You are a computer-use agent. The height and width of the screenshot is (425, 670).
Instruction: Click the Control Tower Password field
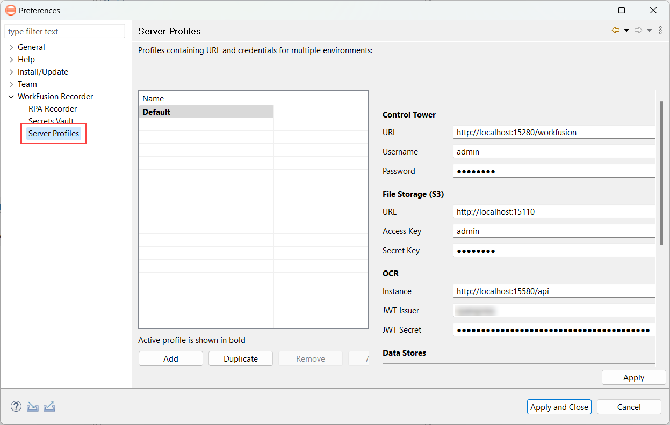(x=554, y=171)
